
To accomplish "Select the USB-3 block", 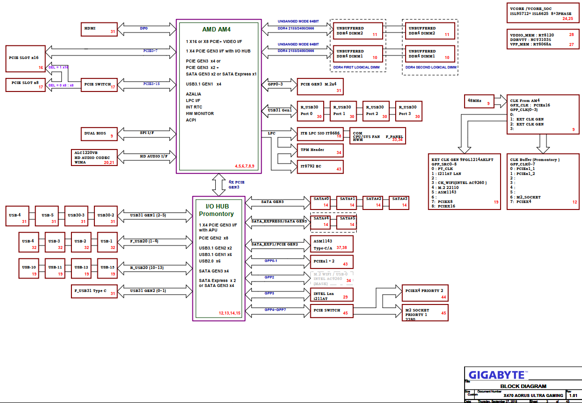I will click(x=55, y=242).
